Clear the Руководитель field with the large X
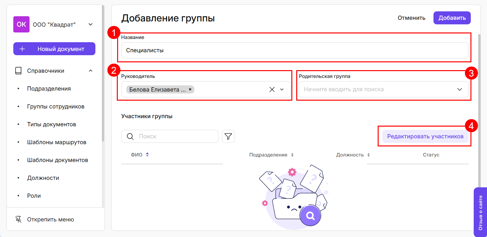487x237 pixels. tap(272, 90)
